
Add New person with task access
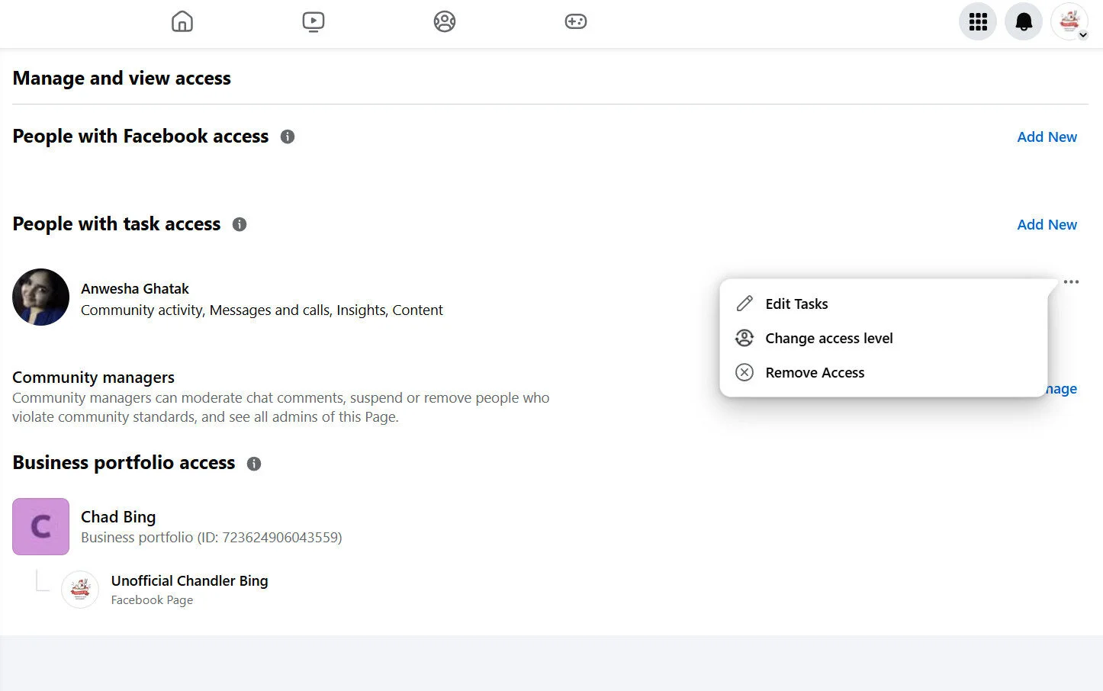click(1047, 224)
